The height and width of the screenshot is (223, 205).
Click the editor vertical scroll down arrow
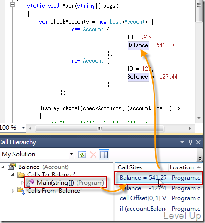point(199,118)
